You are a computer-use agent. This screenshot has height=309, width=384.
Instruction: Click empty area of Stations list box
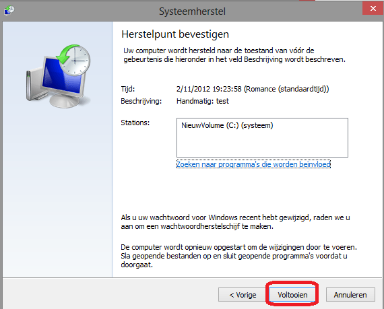[x=262, y=144]
